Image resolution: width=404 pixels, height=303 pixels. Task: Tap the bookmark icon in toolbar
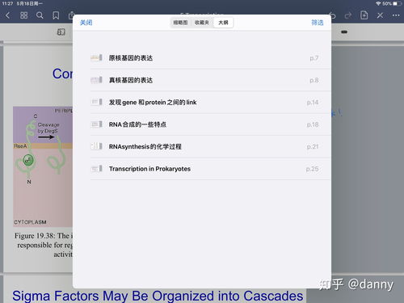coord(56,15)
